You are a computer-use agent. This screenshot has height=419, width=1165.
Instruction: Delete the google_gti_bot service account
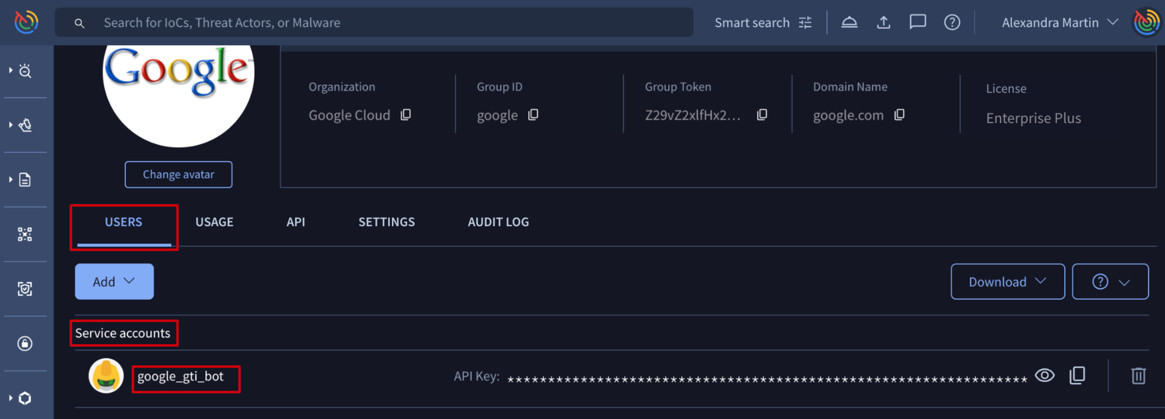(x=1138, y=376)
